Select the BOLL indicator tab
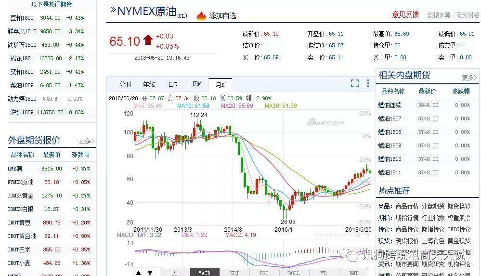Viewport: 481px width, 276px height. point(294,273)
